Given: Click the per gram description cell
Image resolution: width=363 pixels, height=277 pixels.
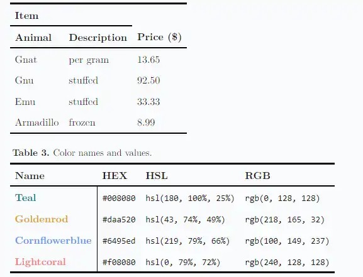Looking at the screenshot, I should (x=89, y=60).
